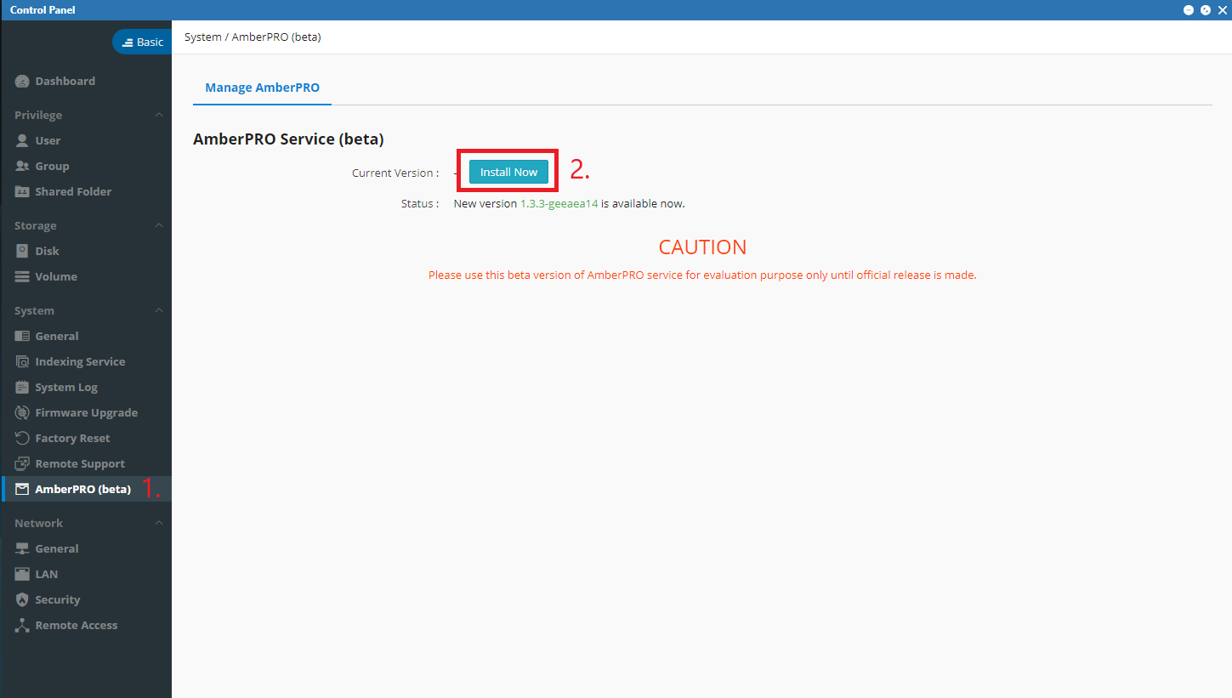Toggle the Basic mode button
The height and width of the screenshot is (698, 1232).
click(142, 42)
